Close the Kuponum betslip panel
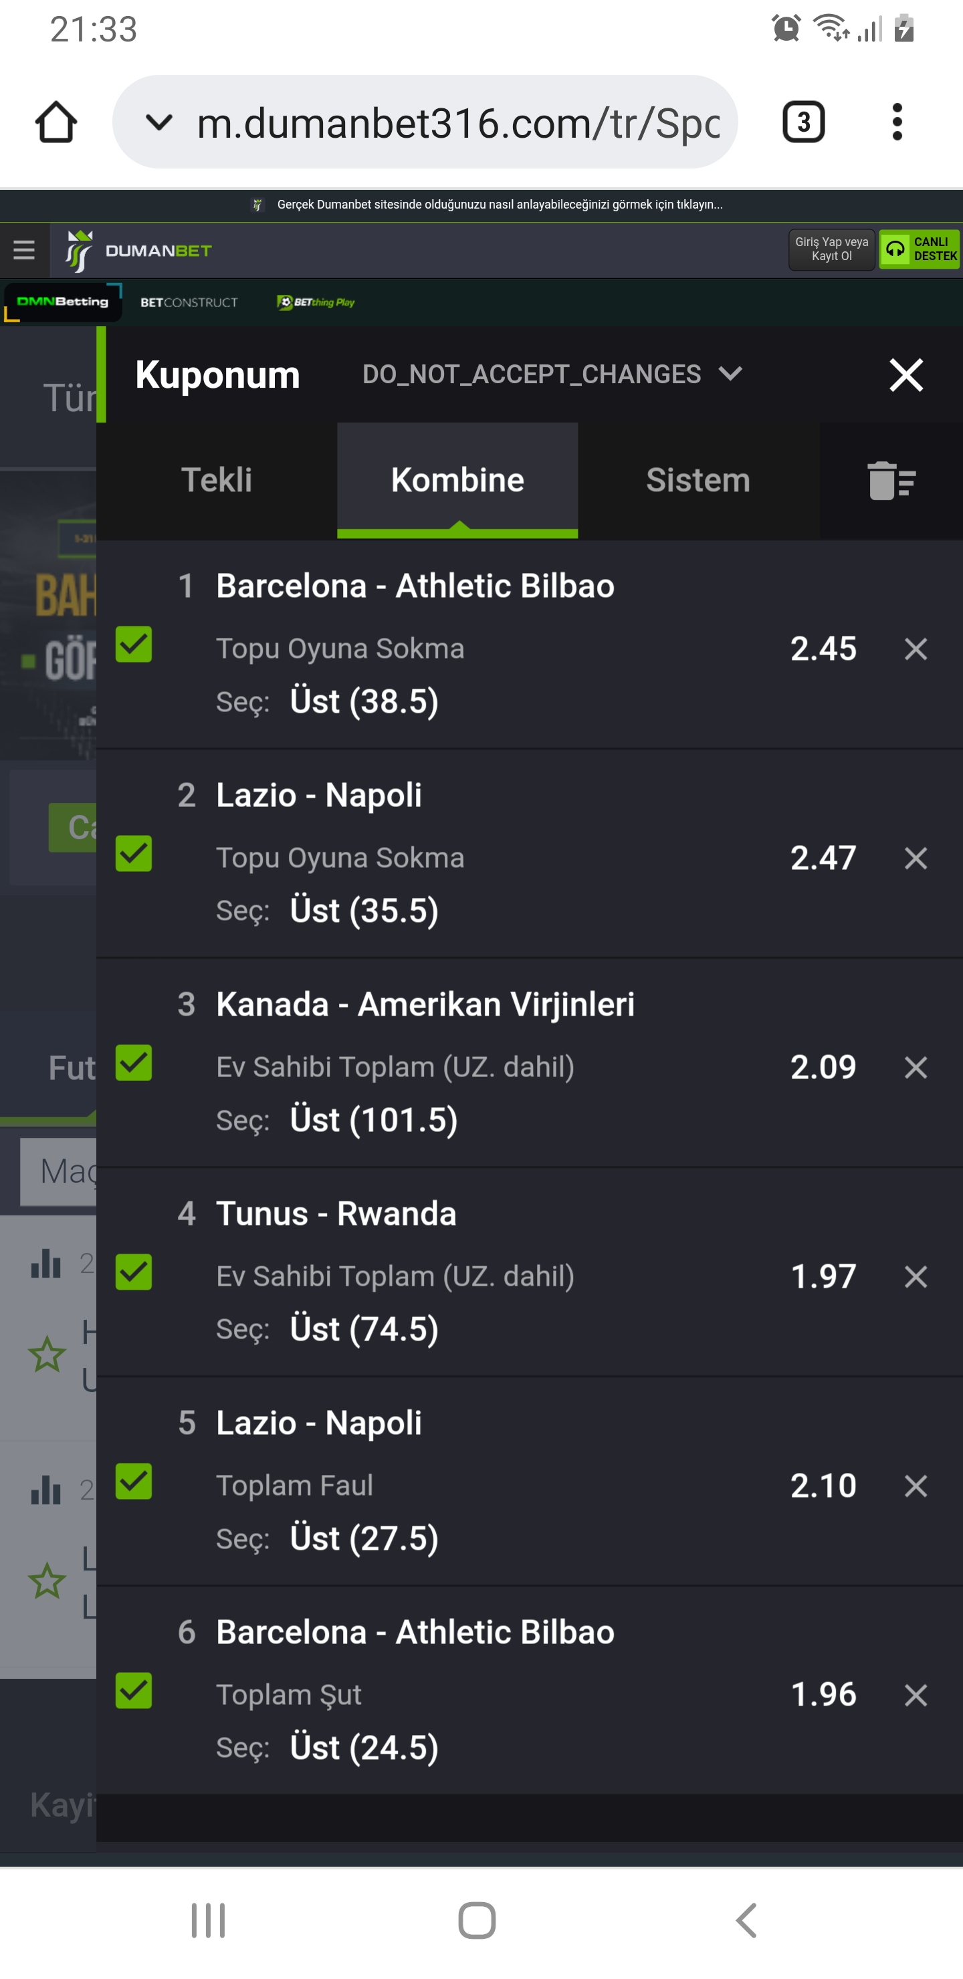Viewport: 963px width, 1979px height. pos(906,375)
